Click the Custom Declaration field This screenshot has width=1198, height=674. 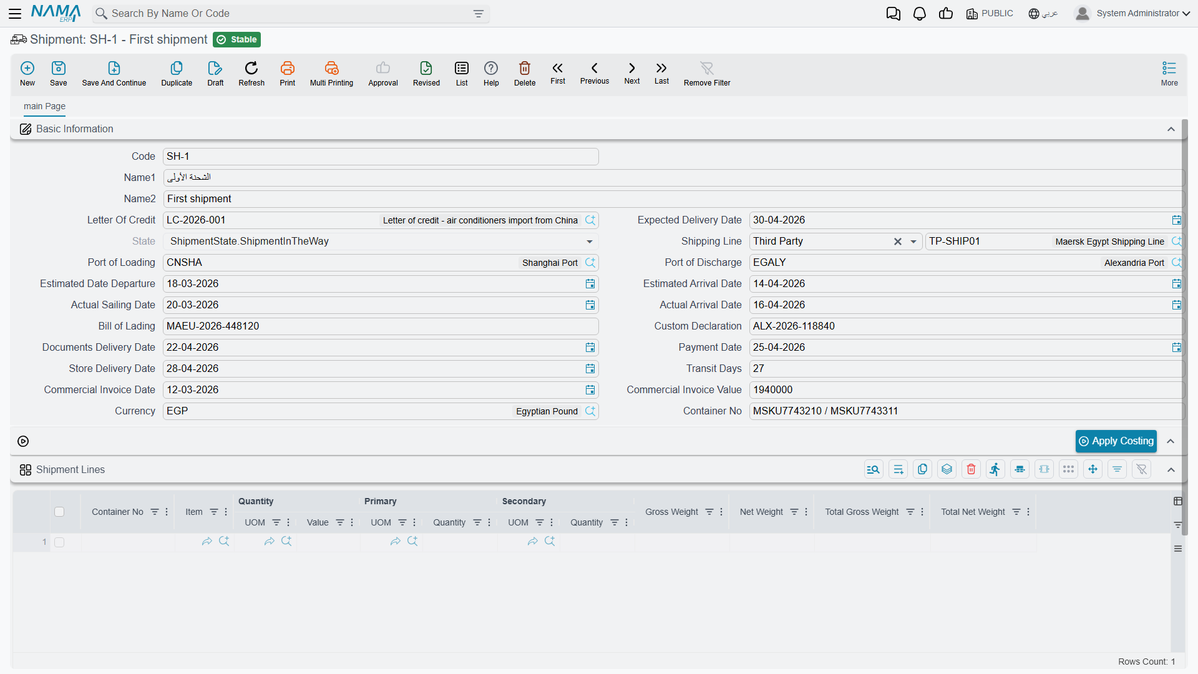(x=966, y=326)
